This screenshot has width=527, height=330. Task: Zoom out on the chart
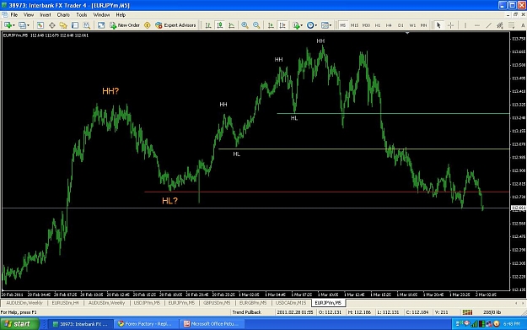coord(256,25)
